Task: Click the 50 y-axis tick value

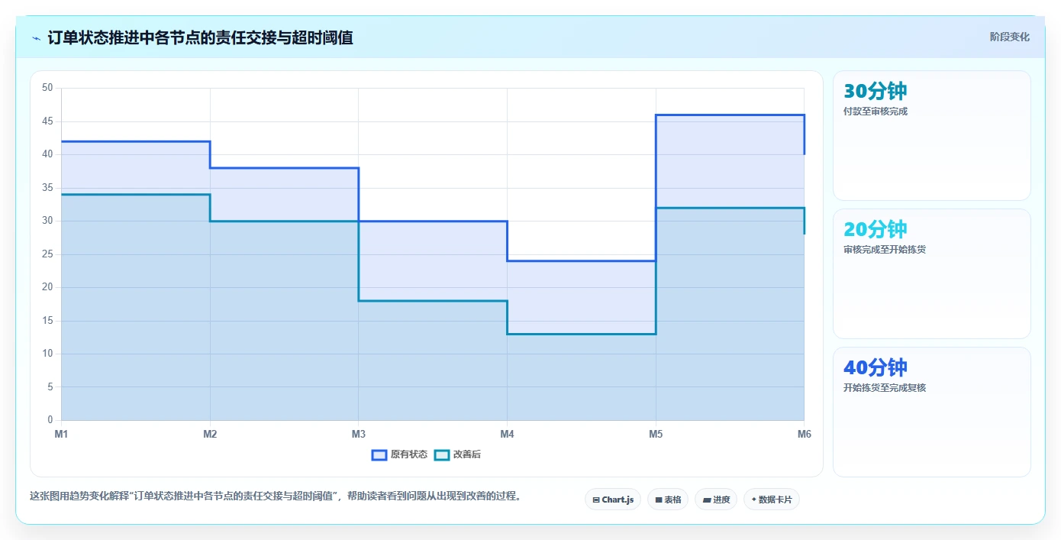Action: pos(47,88)
